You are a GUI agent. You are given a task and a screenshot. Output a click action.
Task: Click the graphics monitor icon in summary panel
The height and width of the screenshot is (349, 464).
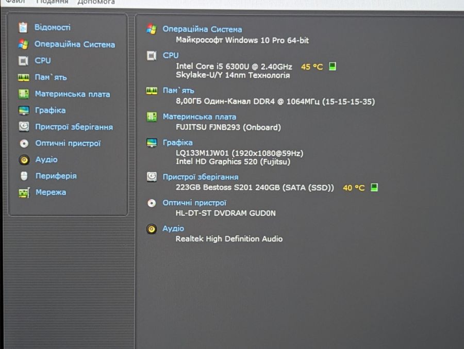coord(152,143)
